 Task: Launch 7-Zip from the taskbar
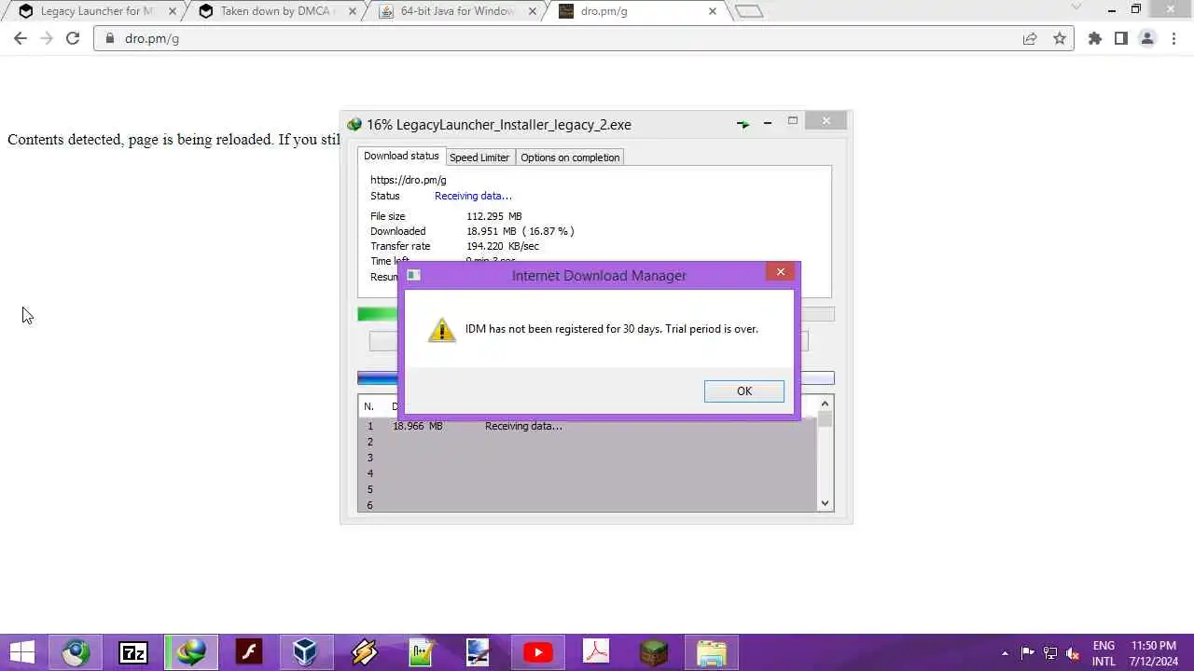coord(133,652)
